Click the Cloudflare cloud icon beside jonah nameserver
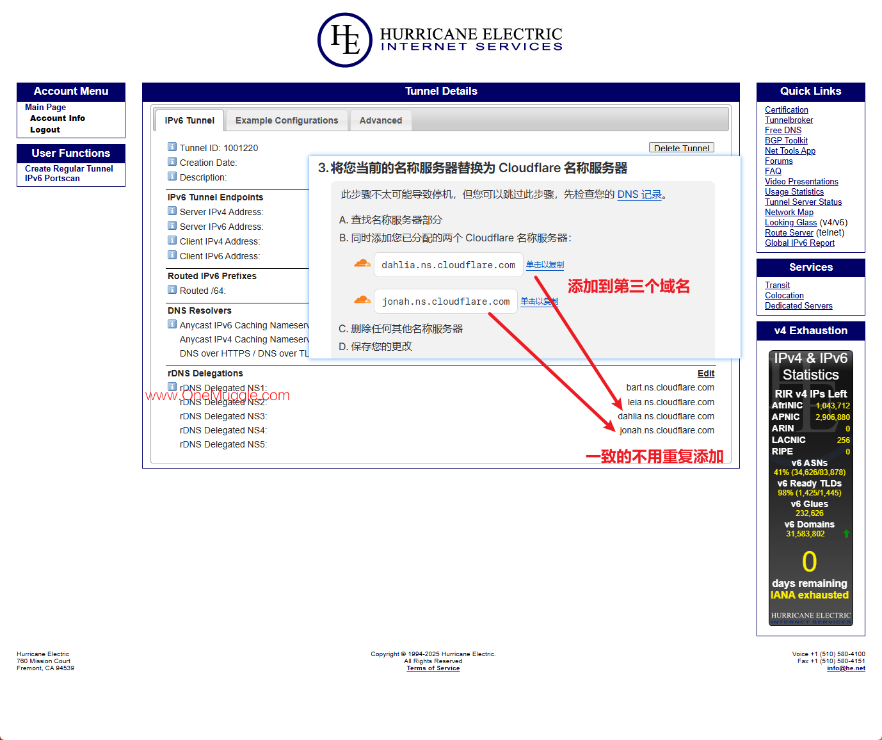The width and height of the screenshot is (882, 740). coord(362,300)
